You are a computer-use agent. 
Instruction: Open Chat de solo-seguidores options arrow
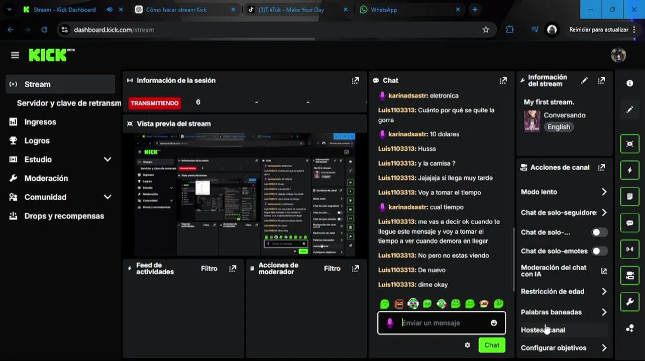click(604, 213)
